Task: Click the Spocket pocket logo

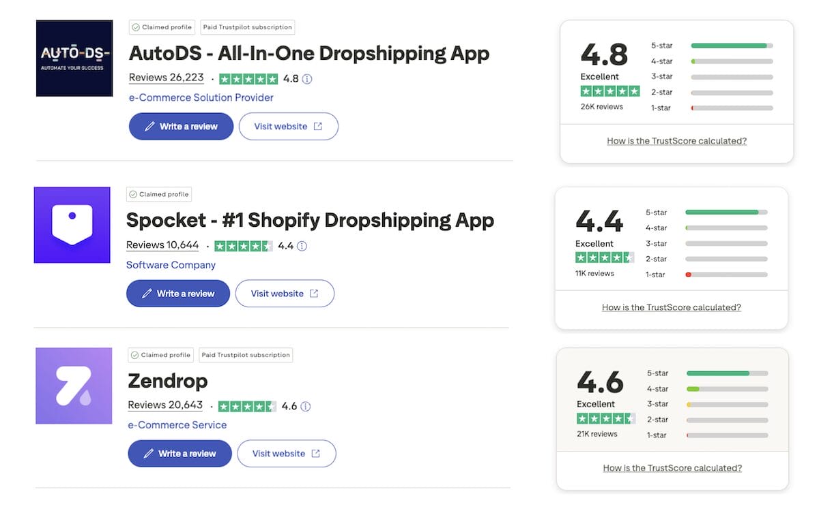Action: point(72,225)
